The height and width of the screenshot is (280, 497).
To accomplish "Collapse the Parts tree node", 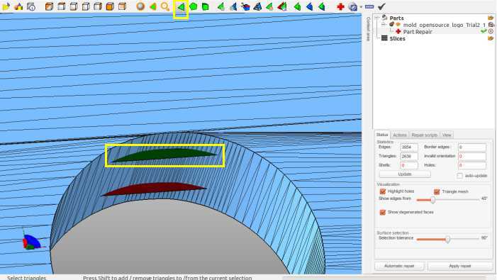I will [x=377, y=18].
